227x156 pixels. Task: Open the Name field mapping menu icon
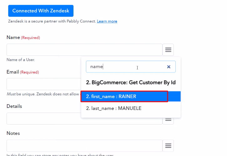click(168, 50)
